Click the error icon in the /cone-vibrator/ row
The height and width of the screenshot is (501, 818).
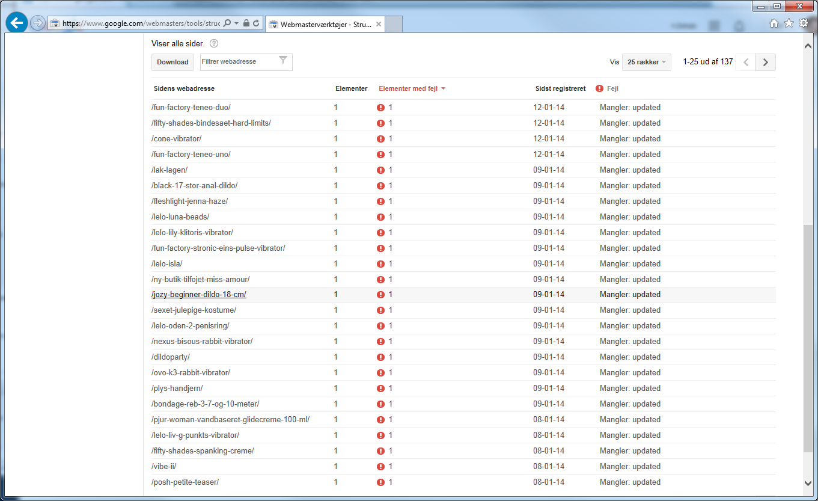[x=380, y=139]
